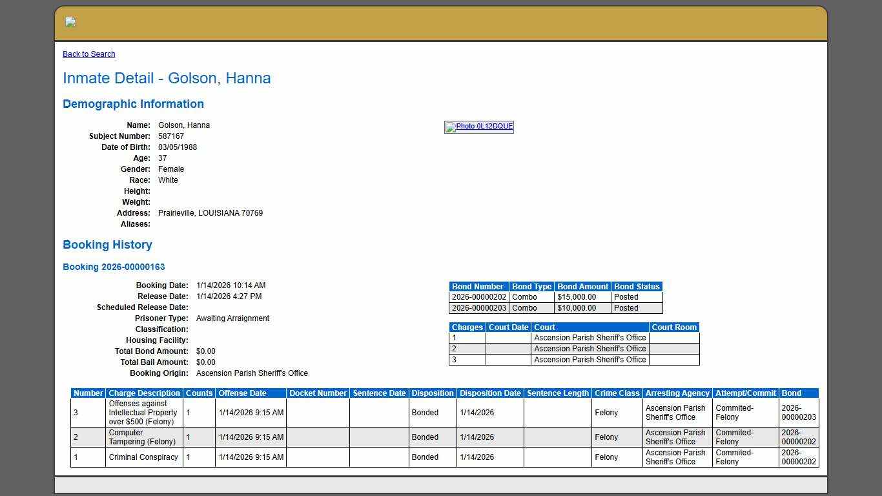Select the Crime Class column header
The width and height of the screenshot is (882, 496).
(x=617, y=393)
